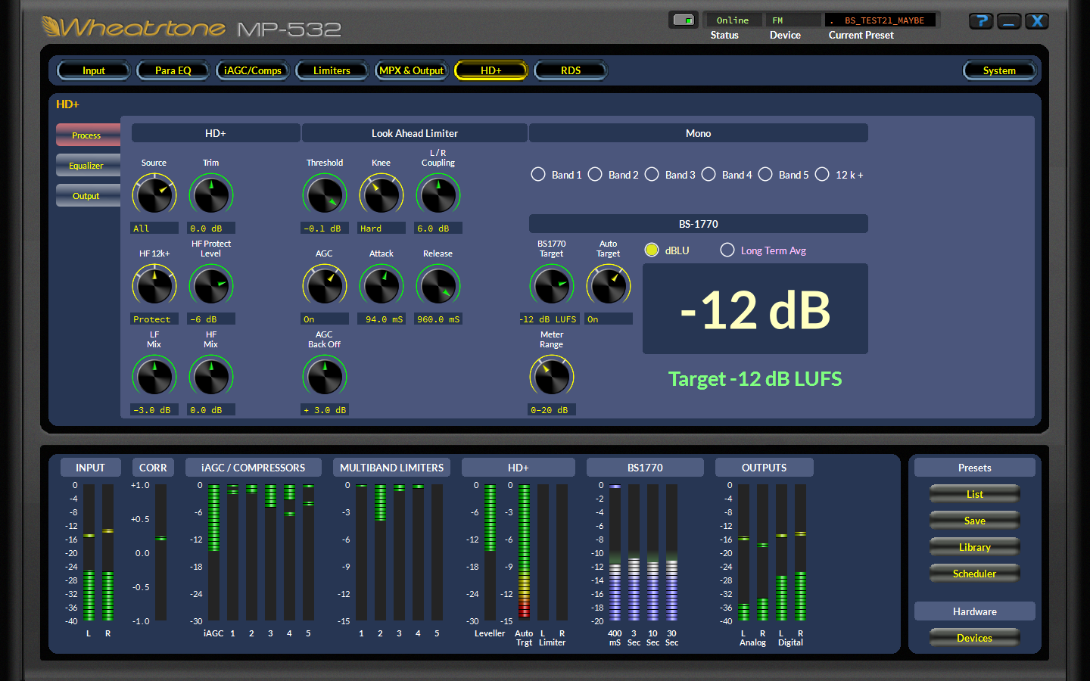Toggle the power indicator icon beside Online status
The image size is (1090, 681).
(684, 20)
